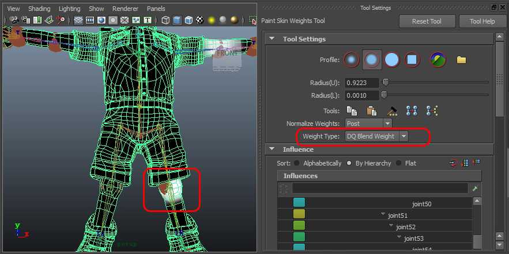Toggle Shadows gray sphere icon
The width and height of the screenshot is (509, 254).
(223, 20)
